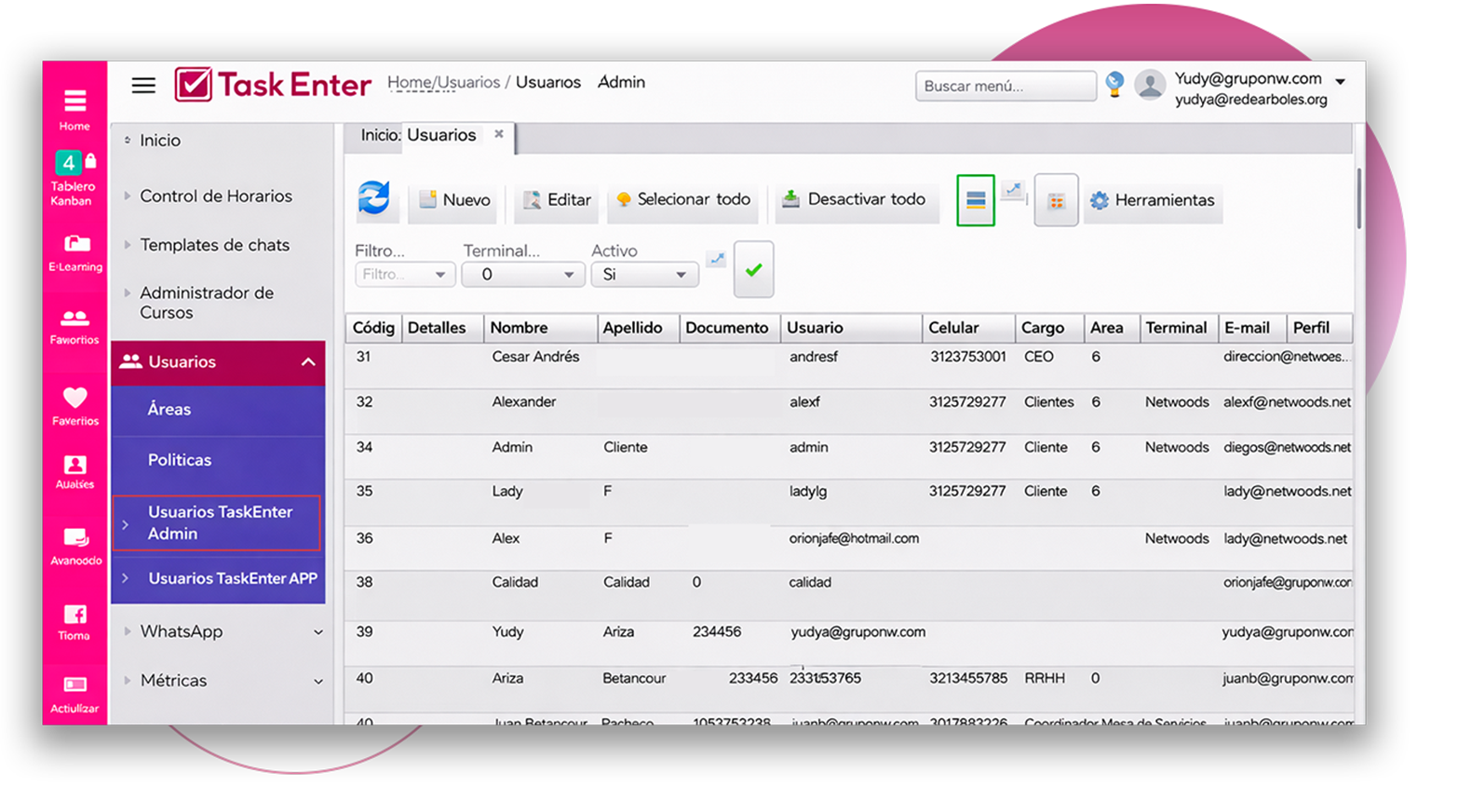Screen dimensions: 1458x785
Task: Click the blue refresh arrows icon
Action: [x=374, y=199]
